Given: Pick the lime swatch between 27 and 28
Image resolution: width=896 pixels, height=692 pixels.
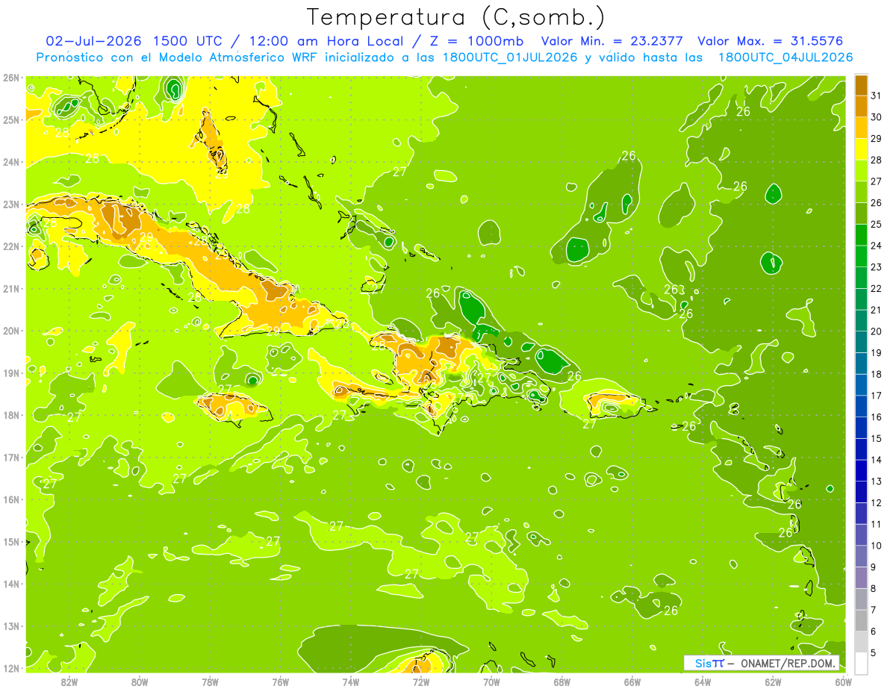Looking at the screenshot, I should click(861, 170).
